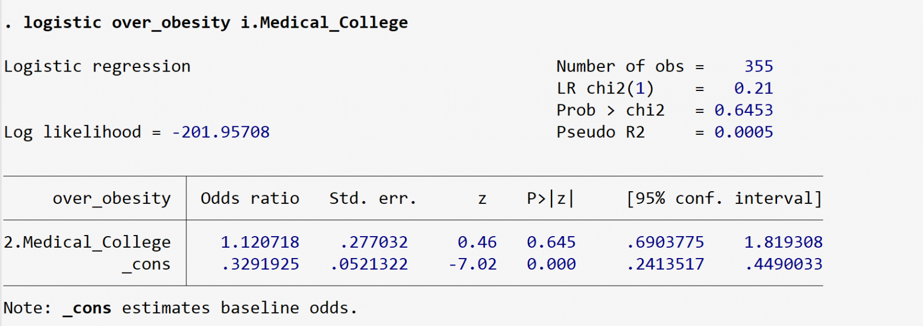Click the over_obesity column header

111,198
